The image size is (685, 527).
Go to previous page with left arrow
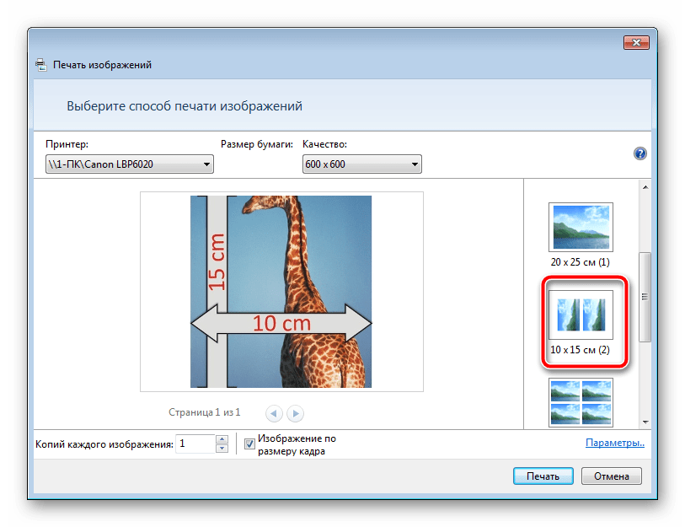[274, 413]
